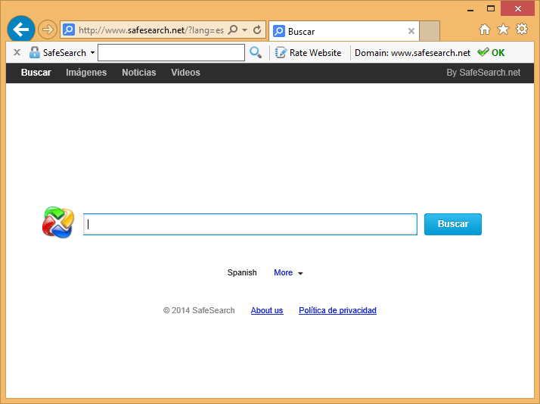
Task: Minimize the browser window
Action: (470, 9)
